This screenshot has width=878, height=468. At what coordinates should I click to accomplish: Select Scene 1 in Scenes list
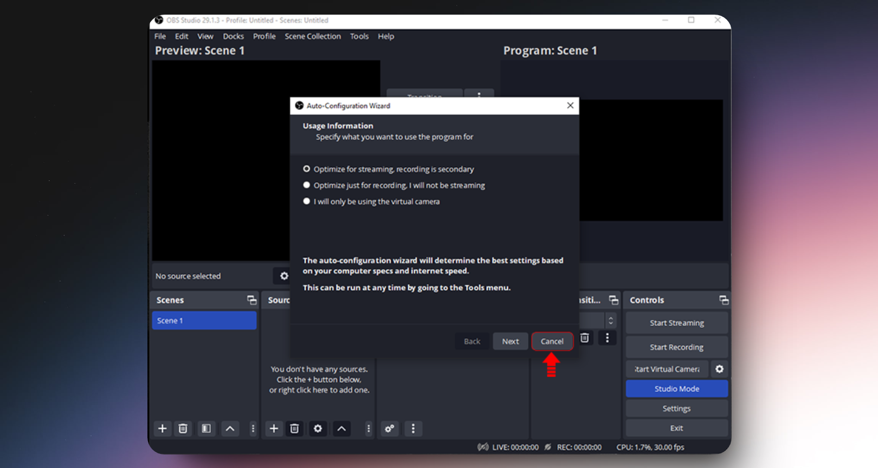[x=204, y=320]
